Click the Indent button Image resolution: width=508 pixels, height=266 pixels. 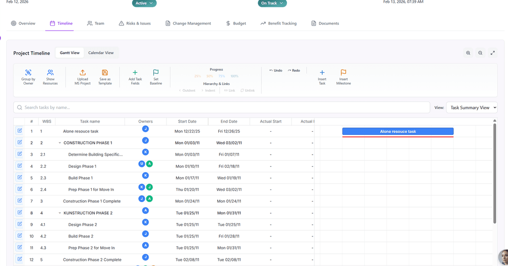[208, 90]
